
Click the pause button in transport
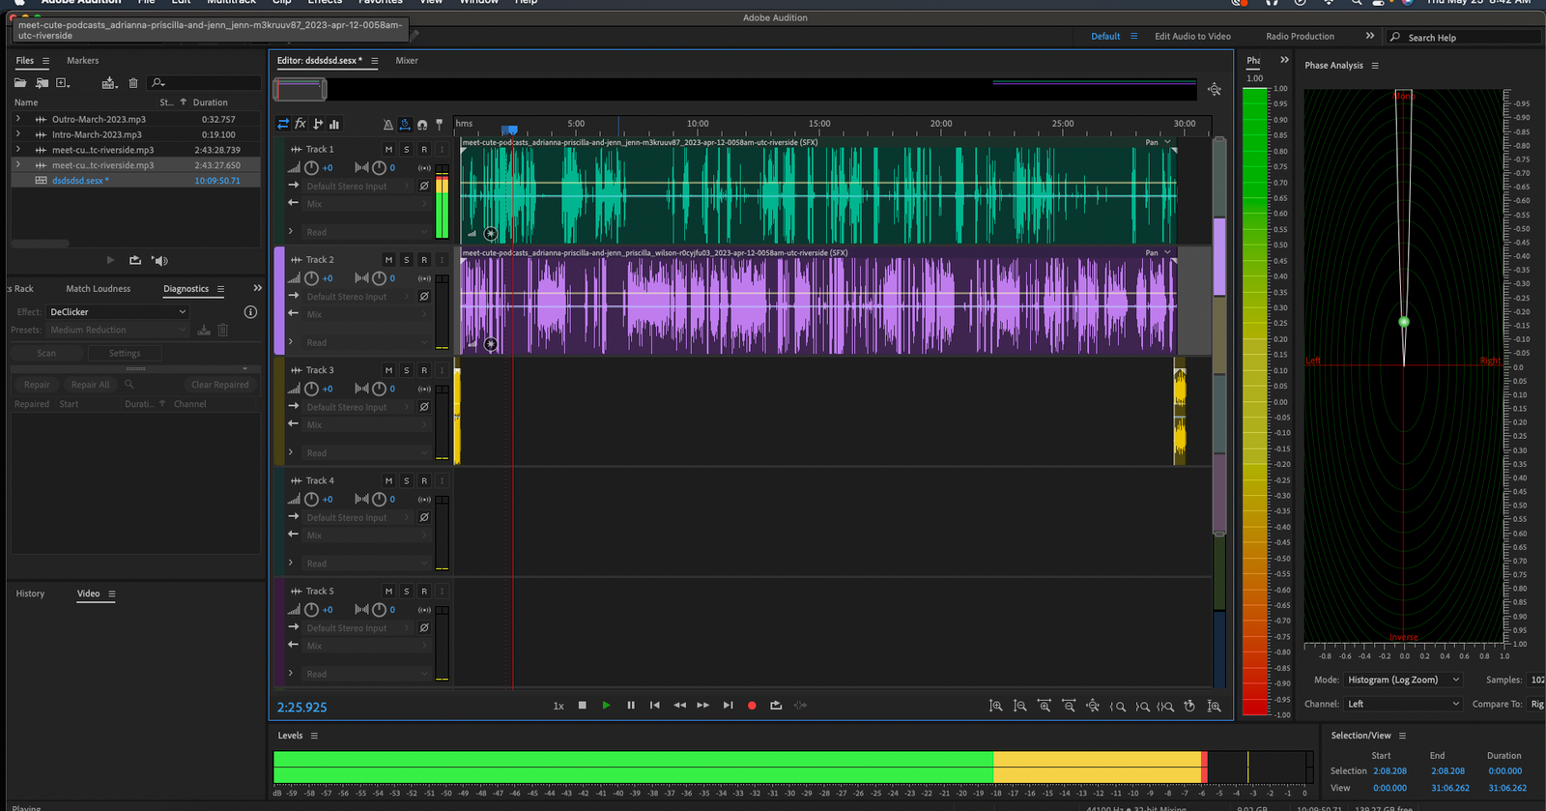(631, 706)
